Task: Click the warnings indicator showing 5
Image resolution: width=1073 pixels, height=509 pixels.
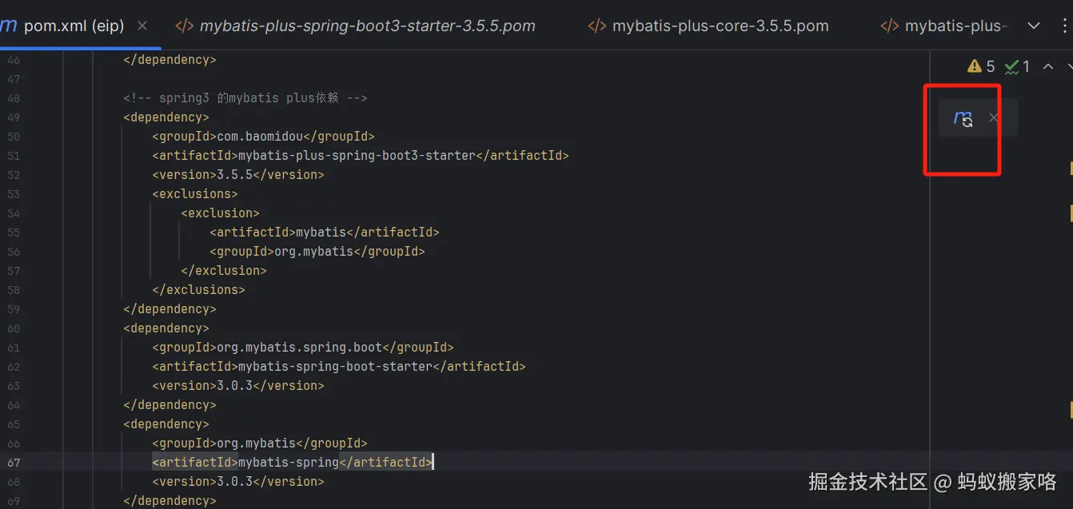Action: [x=981, y=66]
